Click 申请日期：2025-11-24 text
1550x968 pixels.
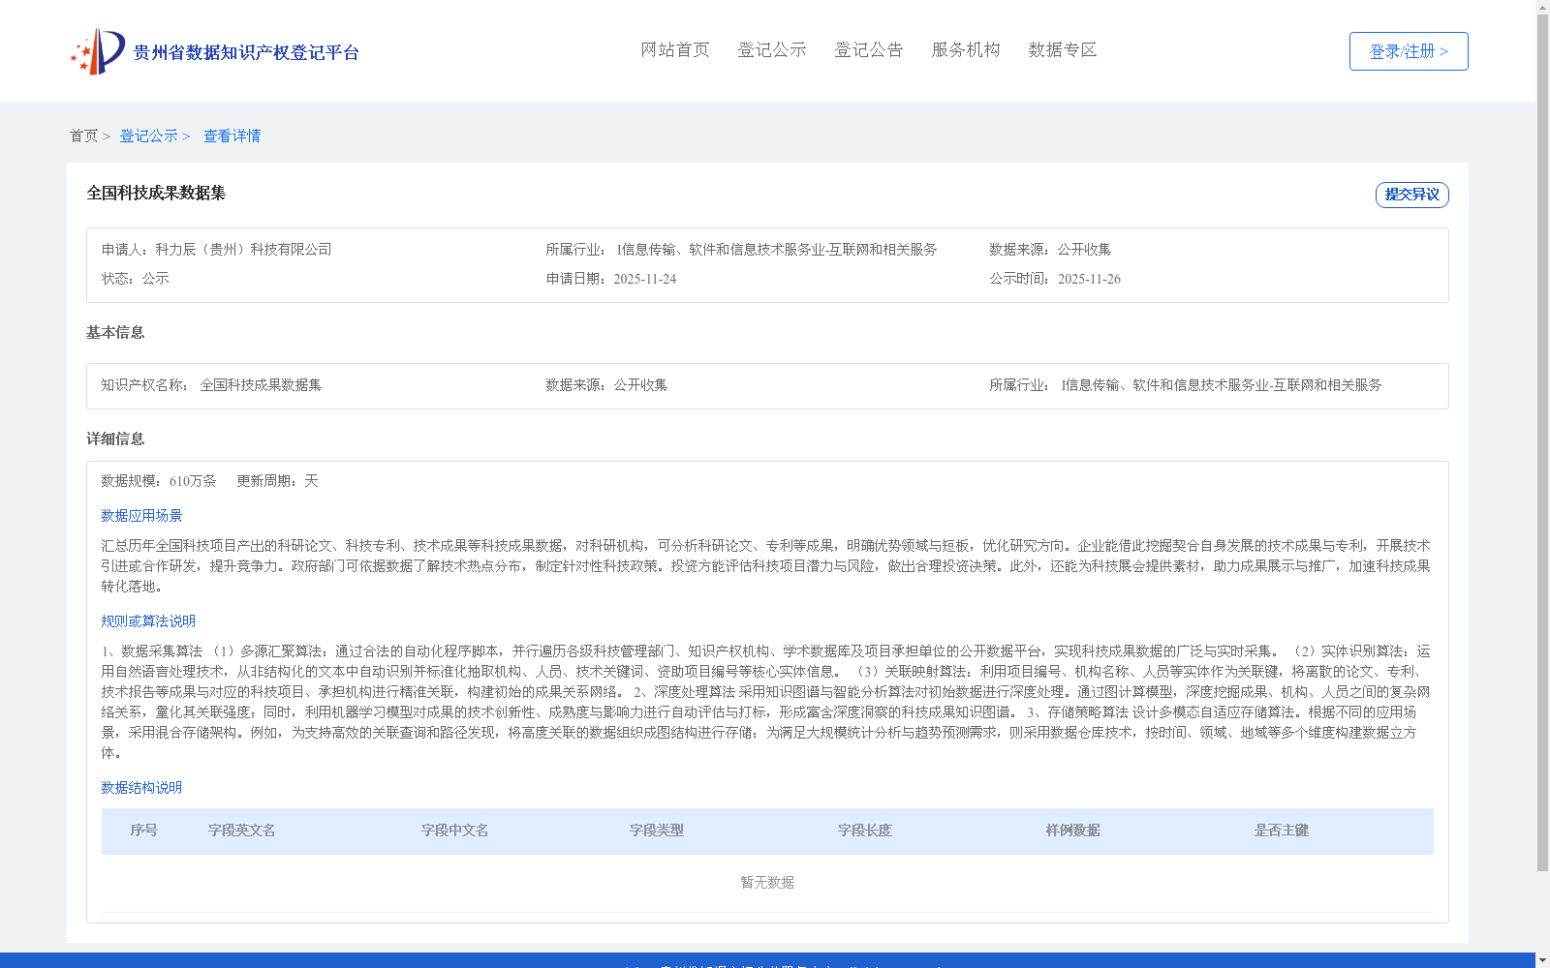click(611, 279)
